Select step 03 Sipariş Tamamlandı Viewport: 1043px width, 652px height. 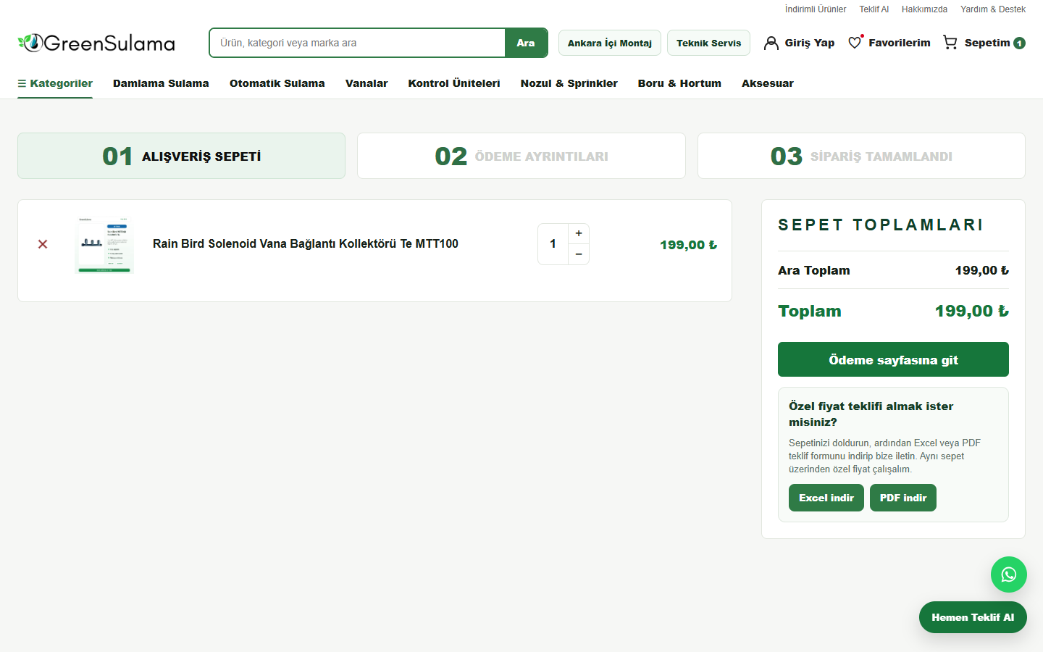point(861,156)
